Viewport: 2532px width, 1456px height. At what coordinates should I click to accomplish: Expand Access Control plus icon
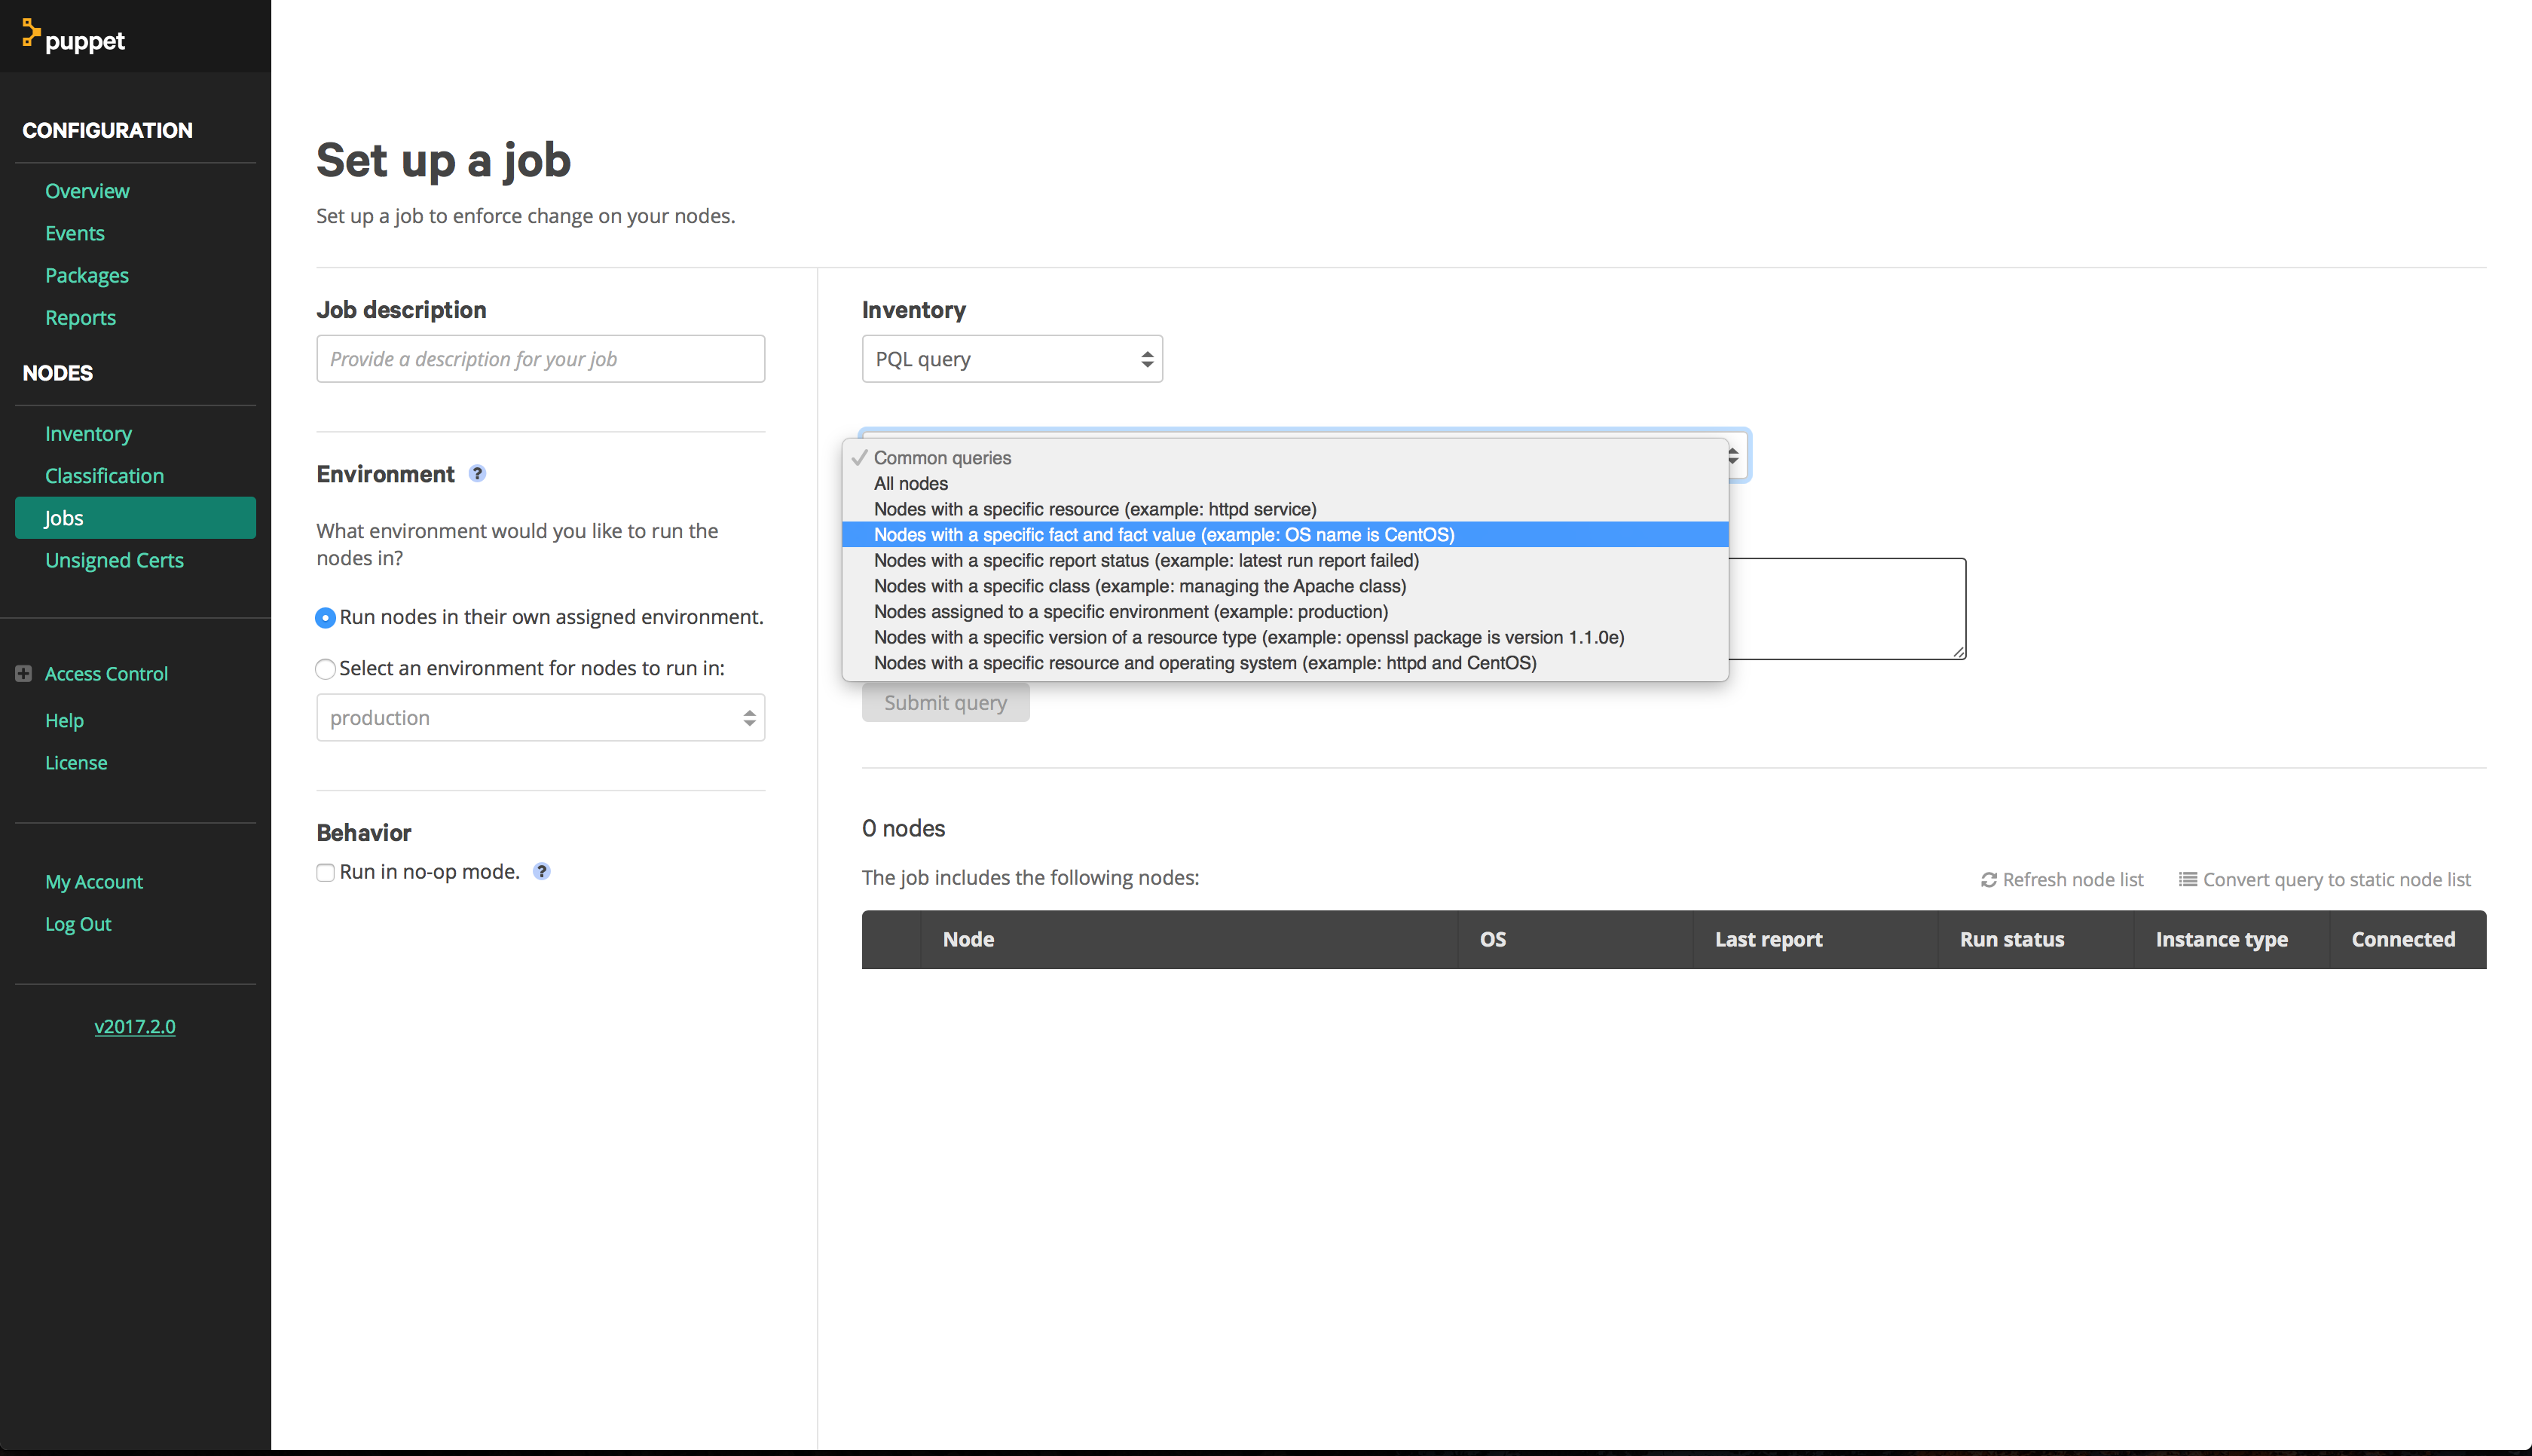[x=24, y=673]
